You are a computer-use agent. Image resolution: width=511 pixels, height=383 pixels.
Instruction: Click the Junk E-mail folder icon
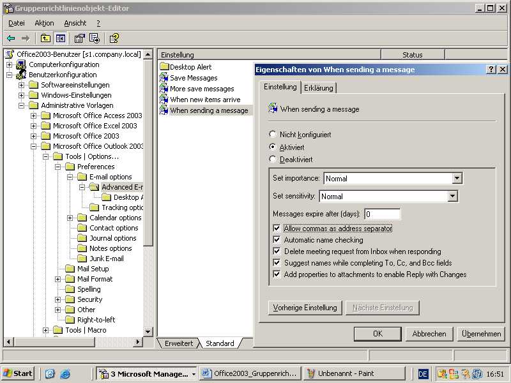82,259
